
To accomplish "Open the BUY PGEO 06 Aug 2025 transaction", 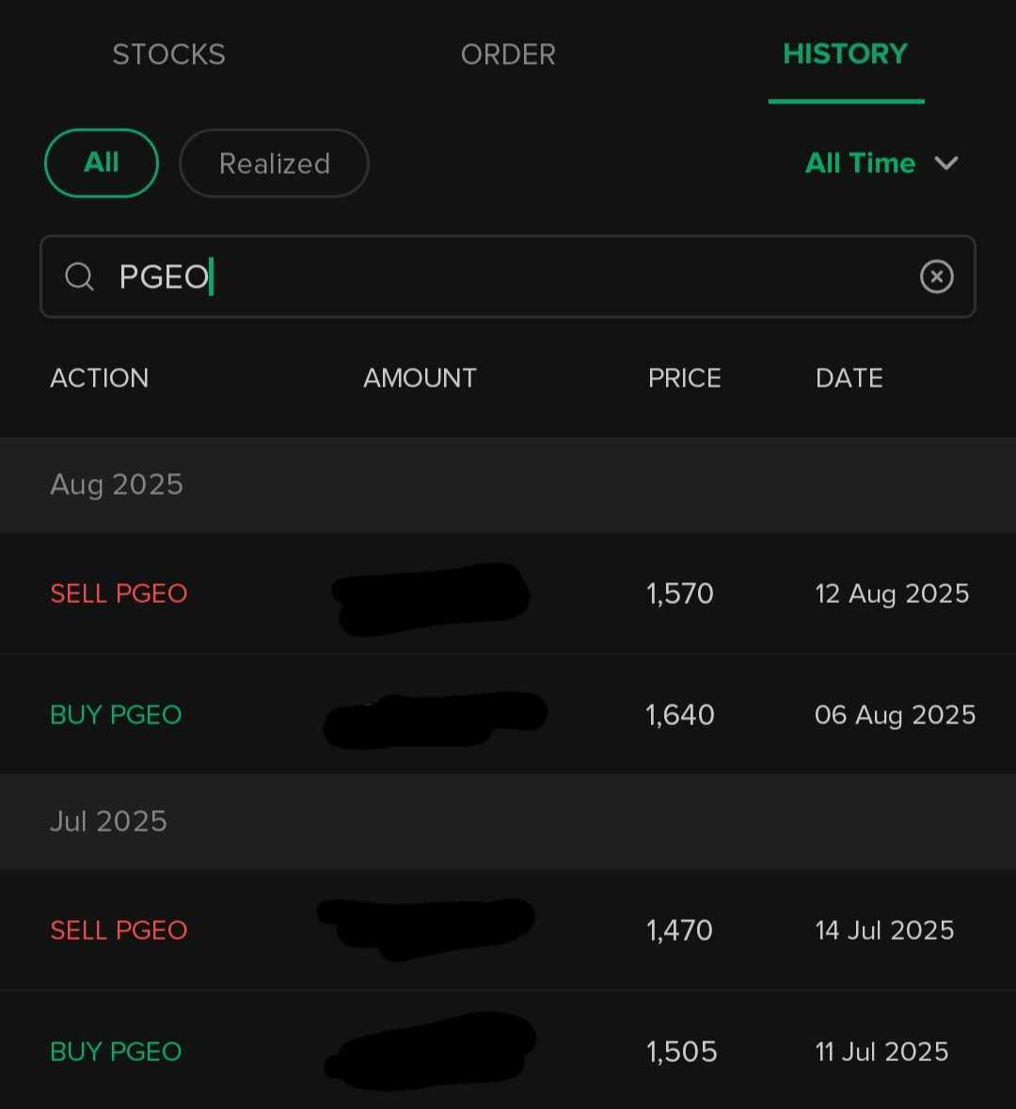I will pyautogui.click(x=508, y=714).
